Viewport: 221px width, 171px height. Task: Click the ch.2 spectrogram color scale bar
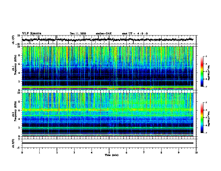(x=202, y=118)
